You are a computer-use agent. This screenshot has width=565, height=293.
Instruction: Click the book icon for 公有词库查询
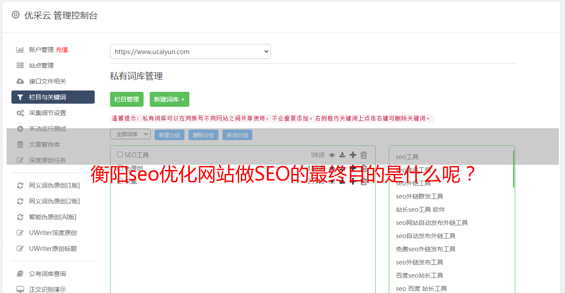tap(20, 274)
